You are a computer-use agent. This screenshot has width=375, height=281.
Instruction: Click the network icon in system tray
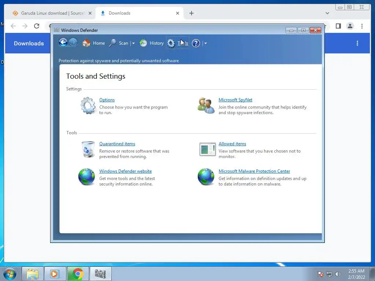coord(329,274)
